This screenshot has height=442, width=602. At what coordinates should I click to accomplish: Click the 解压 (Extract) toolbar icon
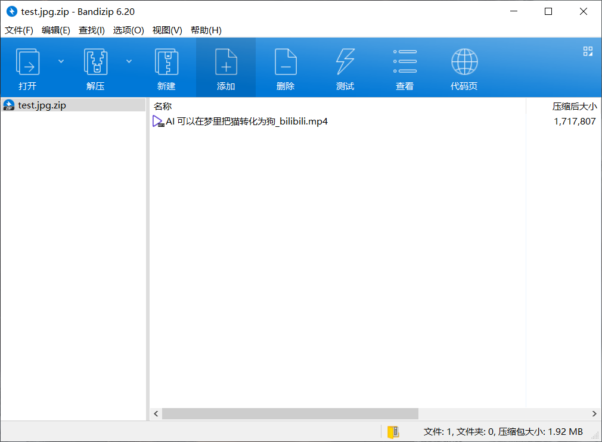tap(95, 62)
